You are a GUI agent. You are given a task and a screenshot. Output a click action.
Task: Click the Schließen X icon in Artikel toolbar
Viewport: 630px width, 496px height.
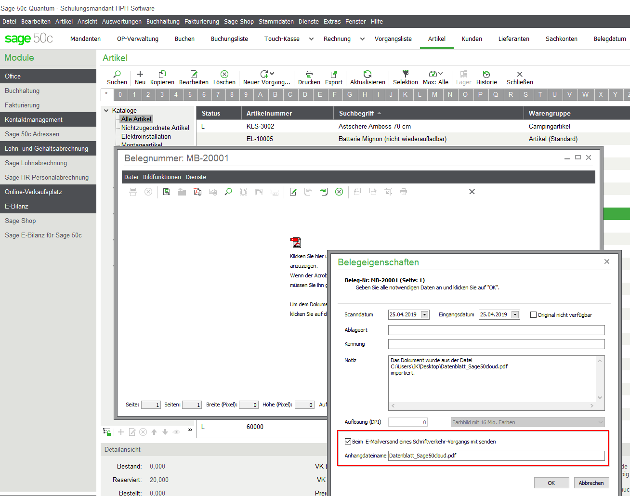pos(520,74)
